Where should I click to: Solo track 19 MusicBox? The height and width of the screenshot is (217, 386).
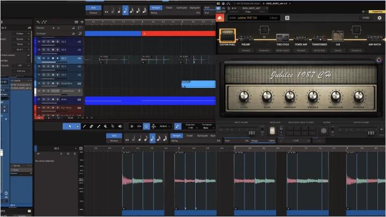pyautogui.click(x=48, y=84)
